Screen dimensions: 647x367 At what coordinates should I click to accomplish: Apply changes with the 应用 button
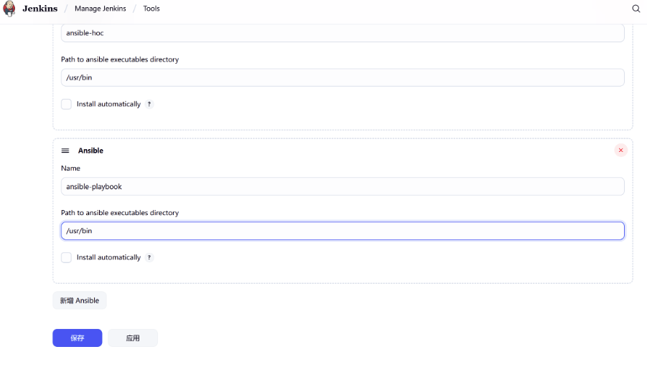tap(133, 338)
